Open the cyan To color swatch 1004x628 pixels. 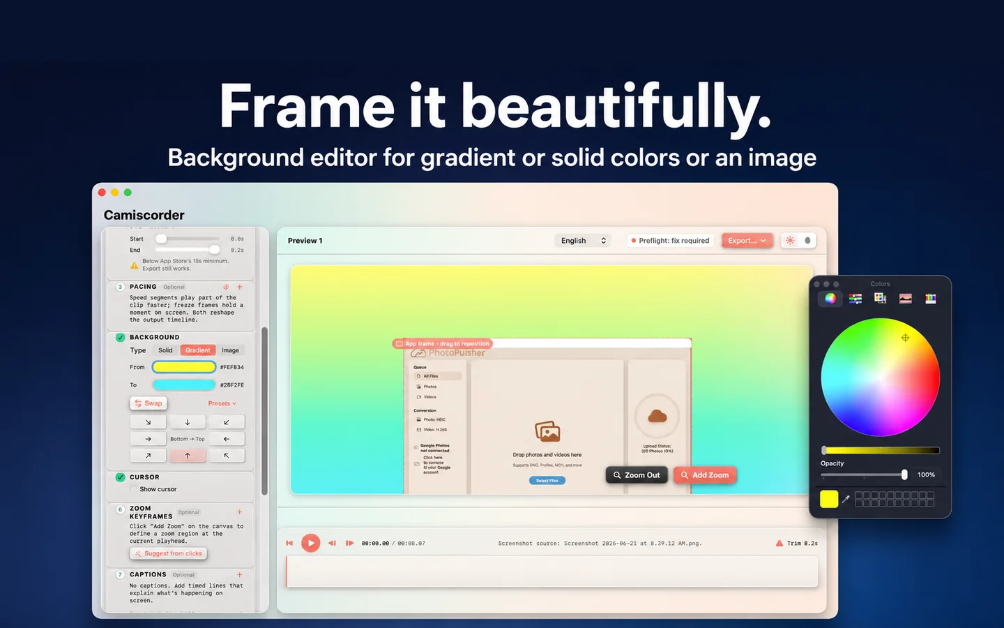tap(184, 385)
